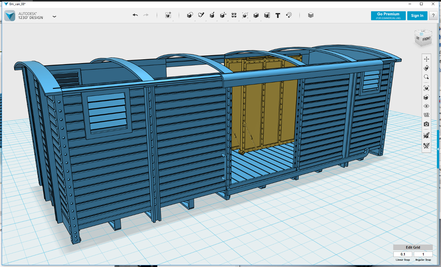Click the Linear Snap value field
The width and height of the screenshot is (441, 267).
click(x=403, y=254)
